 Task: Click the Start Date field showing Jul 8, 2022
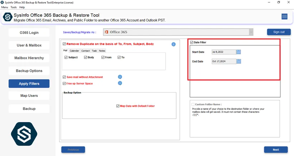coord(224,52)
